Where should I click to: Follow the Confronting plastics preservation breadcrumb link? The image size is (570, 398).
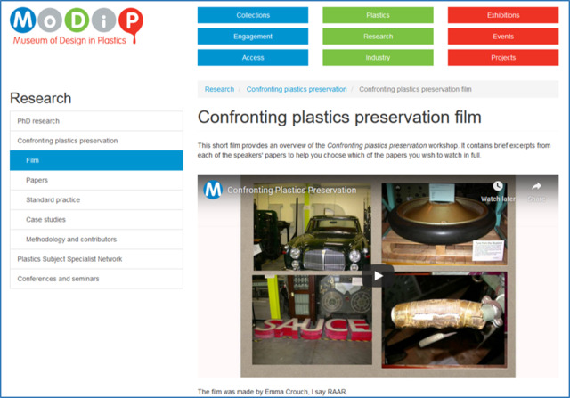pyautogui.click(x=297, y=89)
